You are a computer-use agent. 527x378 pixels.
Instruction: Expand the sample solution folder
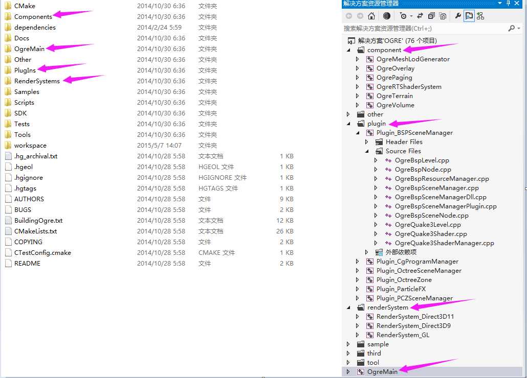pos(348,344)
